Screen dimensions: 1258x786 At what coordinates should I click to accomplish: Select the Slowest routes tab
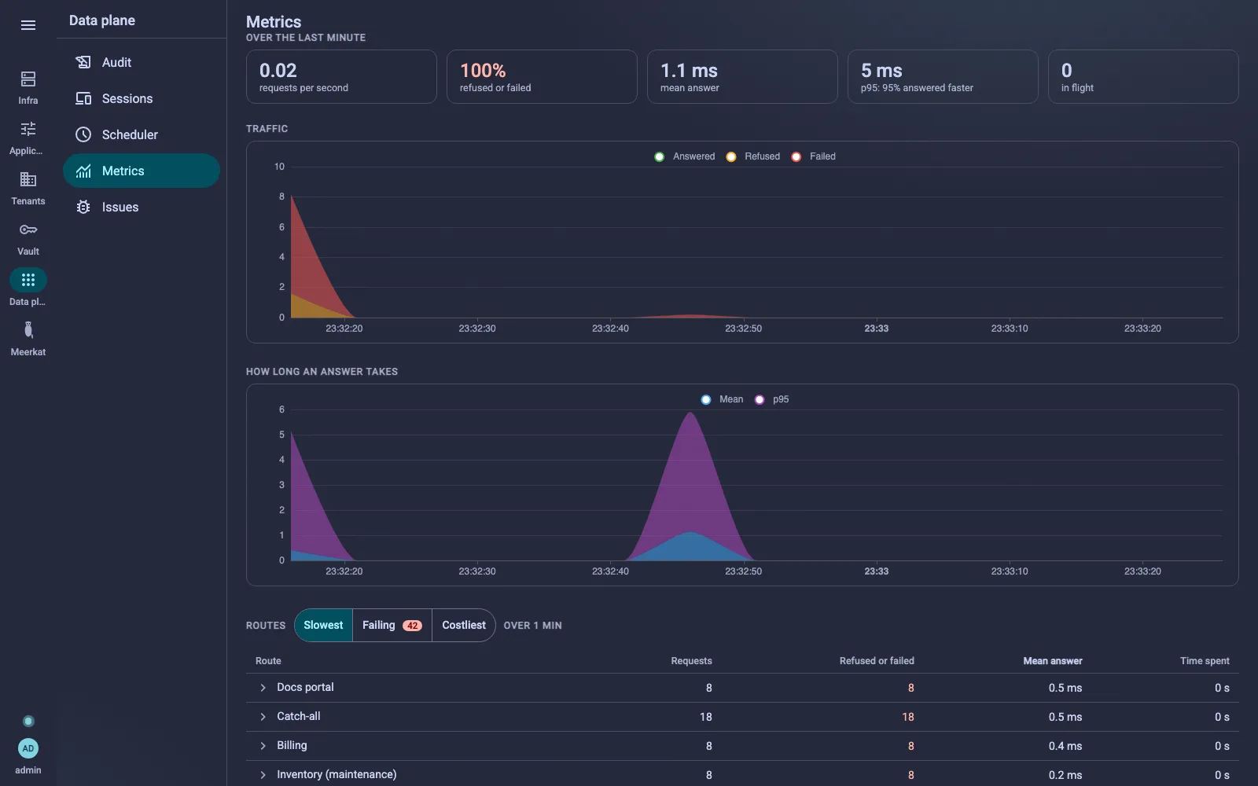tap(323, 625)
